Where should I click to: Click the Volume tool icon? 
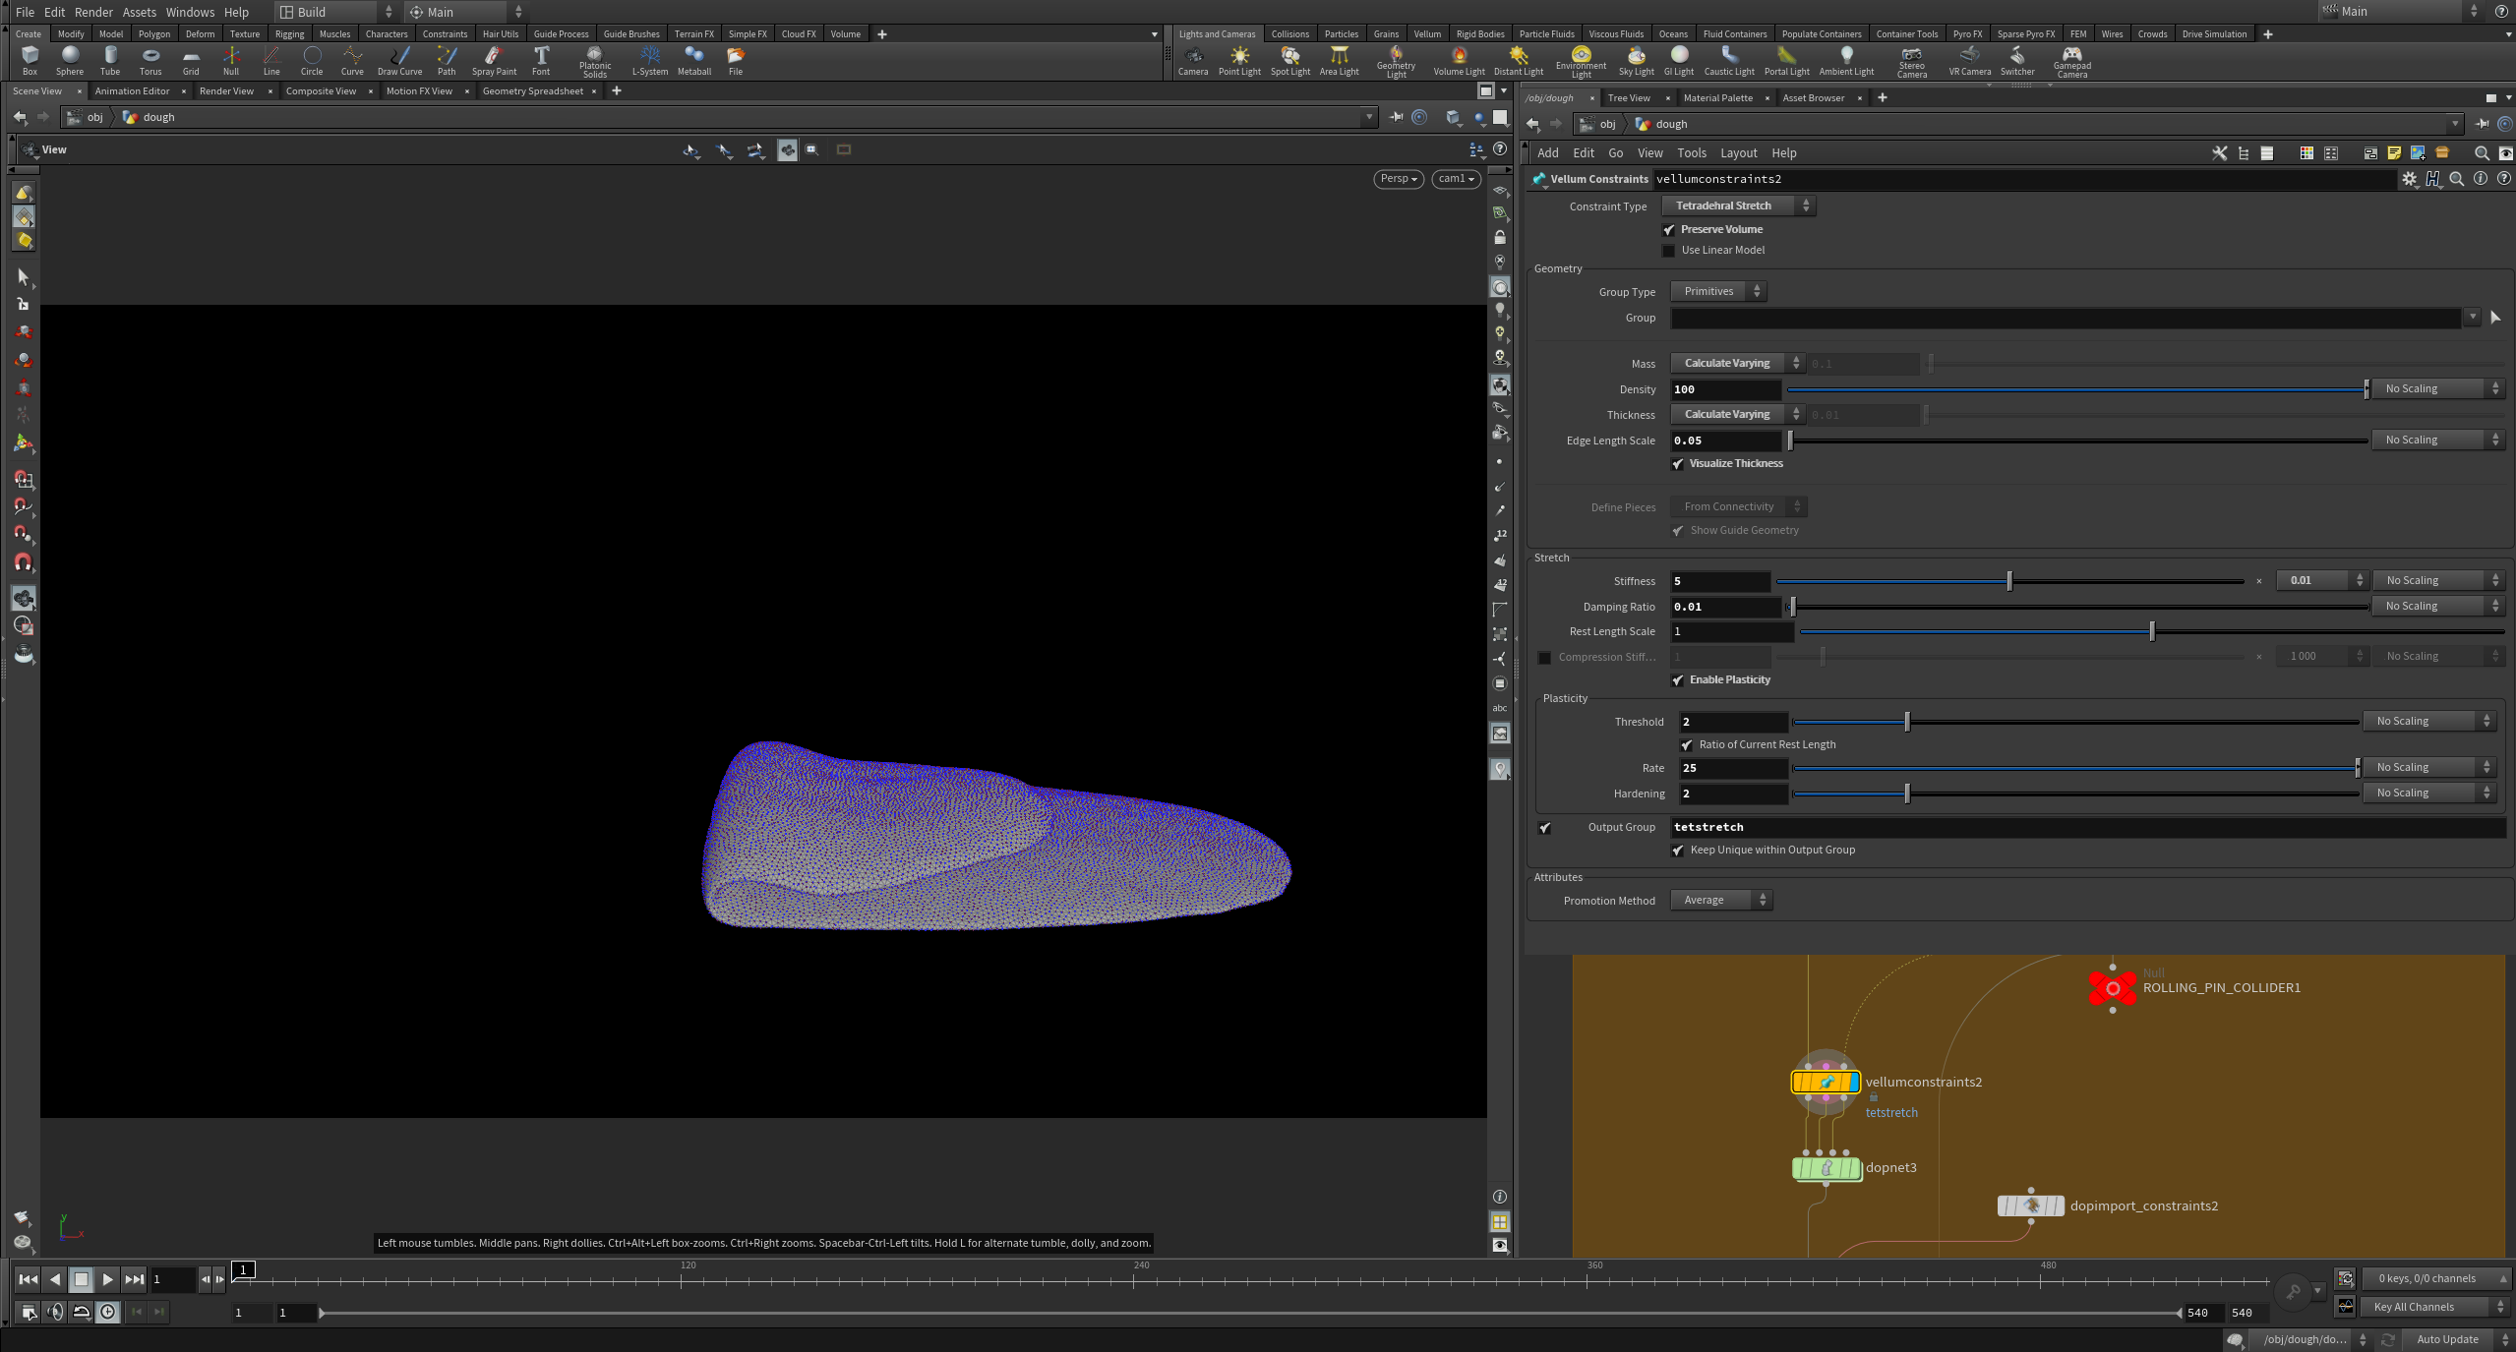coord(844,33)
